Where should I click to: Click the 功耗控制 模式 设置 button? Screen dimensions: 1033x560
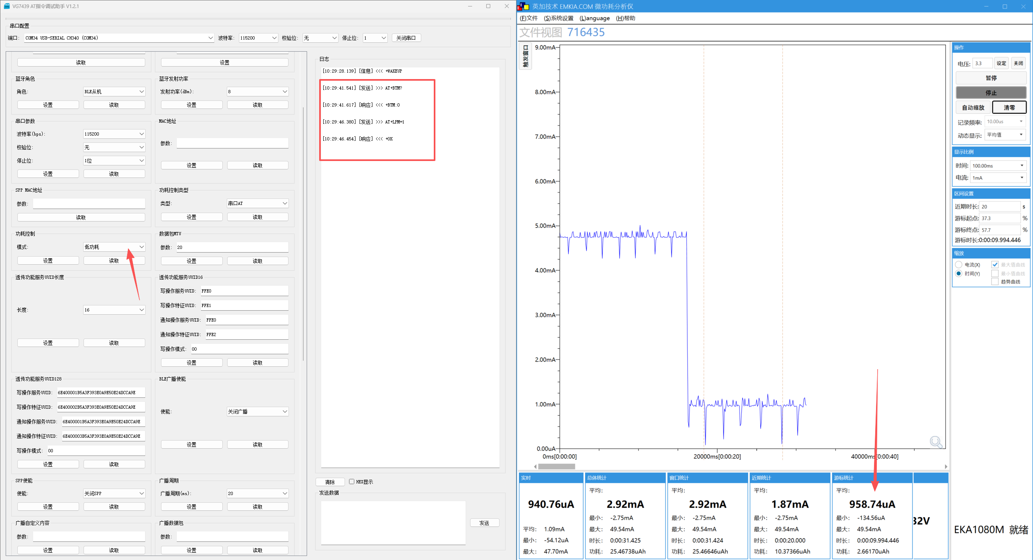pos(48,261)
